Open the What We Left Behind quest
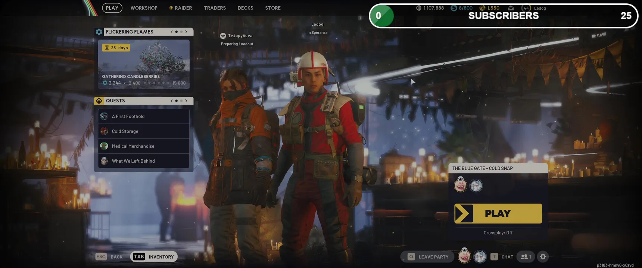The height and width of the screenshot is (268, 642). (x=144, y=161)
